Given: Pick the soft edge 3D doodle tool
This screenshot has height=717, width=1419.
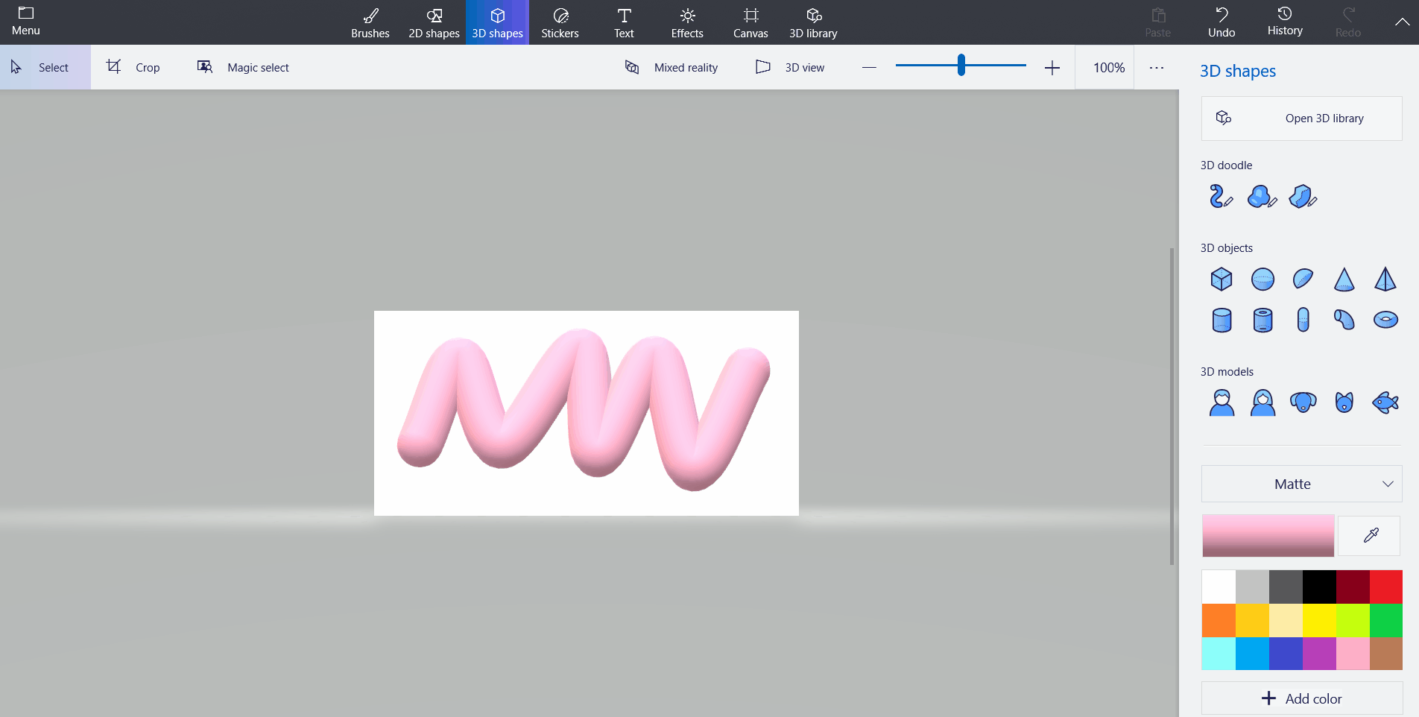Looking at the screenshot, I should pos(1262,197).
